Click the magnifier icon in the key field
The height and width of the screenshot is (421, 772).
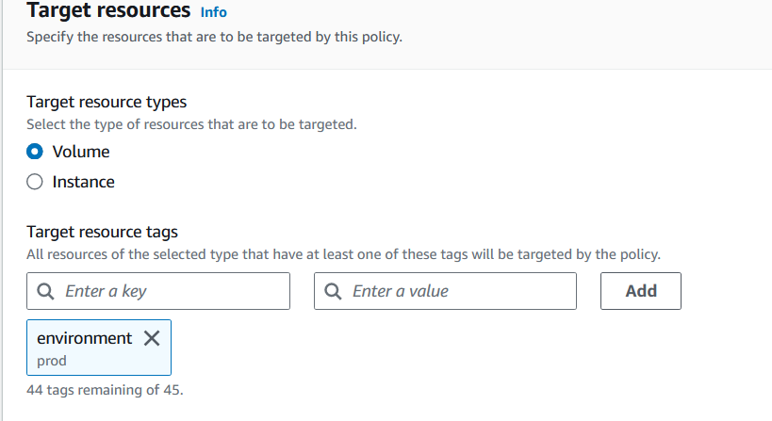[x=46, y=291]
